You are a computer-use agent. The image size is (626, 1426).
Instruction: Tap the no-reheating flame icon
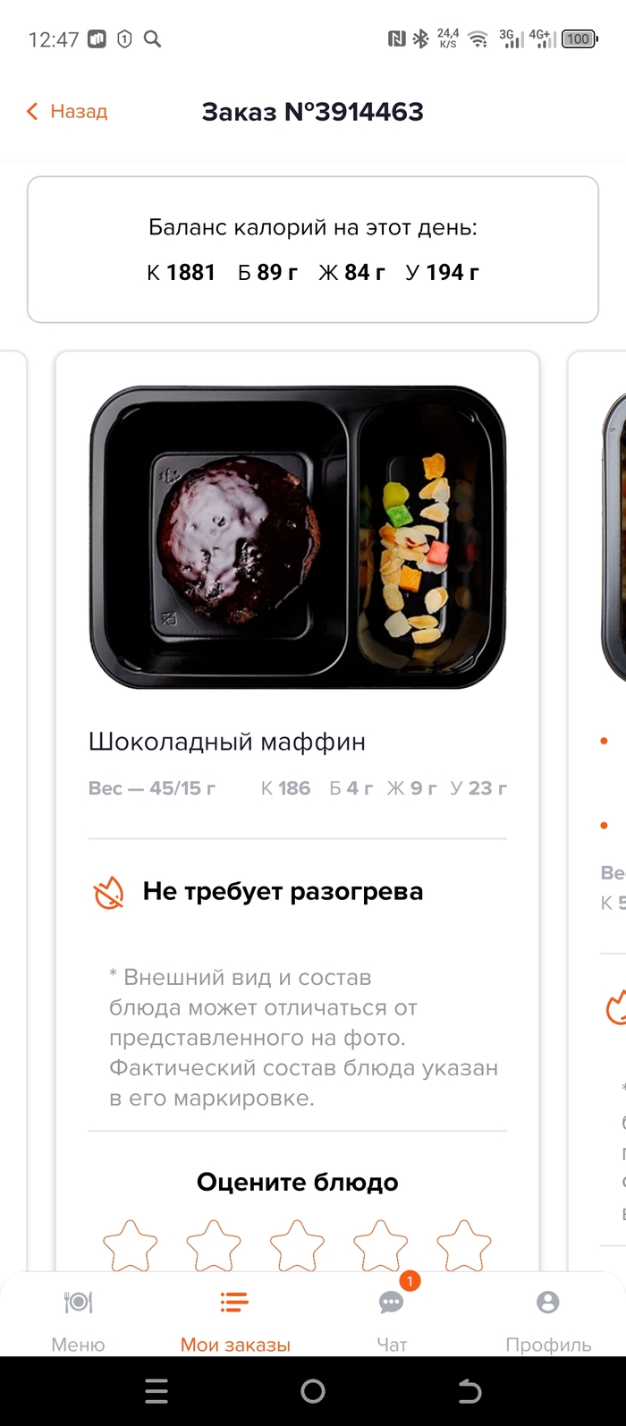point(109,892)
